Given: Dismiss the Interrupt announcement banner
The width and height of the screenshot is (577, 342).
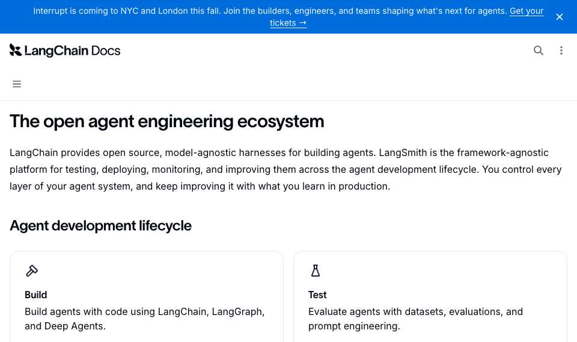Looking at the screenshot, I should coord(560,17).
